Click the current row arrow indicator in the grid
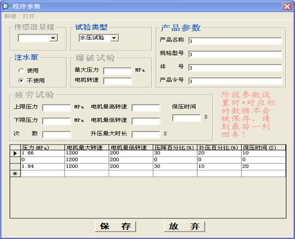This screenshot has width=295, height=239. click(x=15, y=154)
